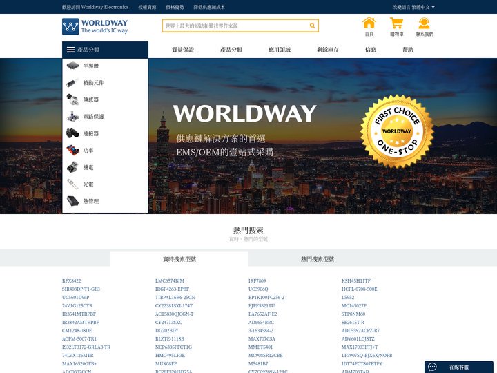This screenshot has width=497, height=373.
Task: Click the 在線客服 chat bubble icon
Action: tap(432, 367)
